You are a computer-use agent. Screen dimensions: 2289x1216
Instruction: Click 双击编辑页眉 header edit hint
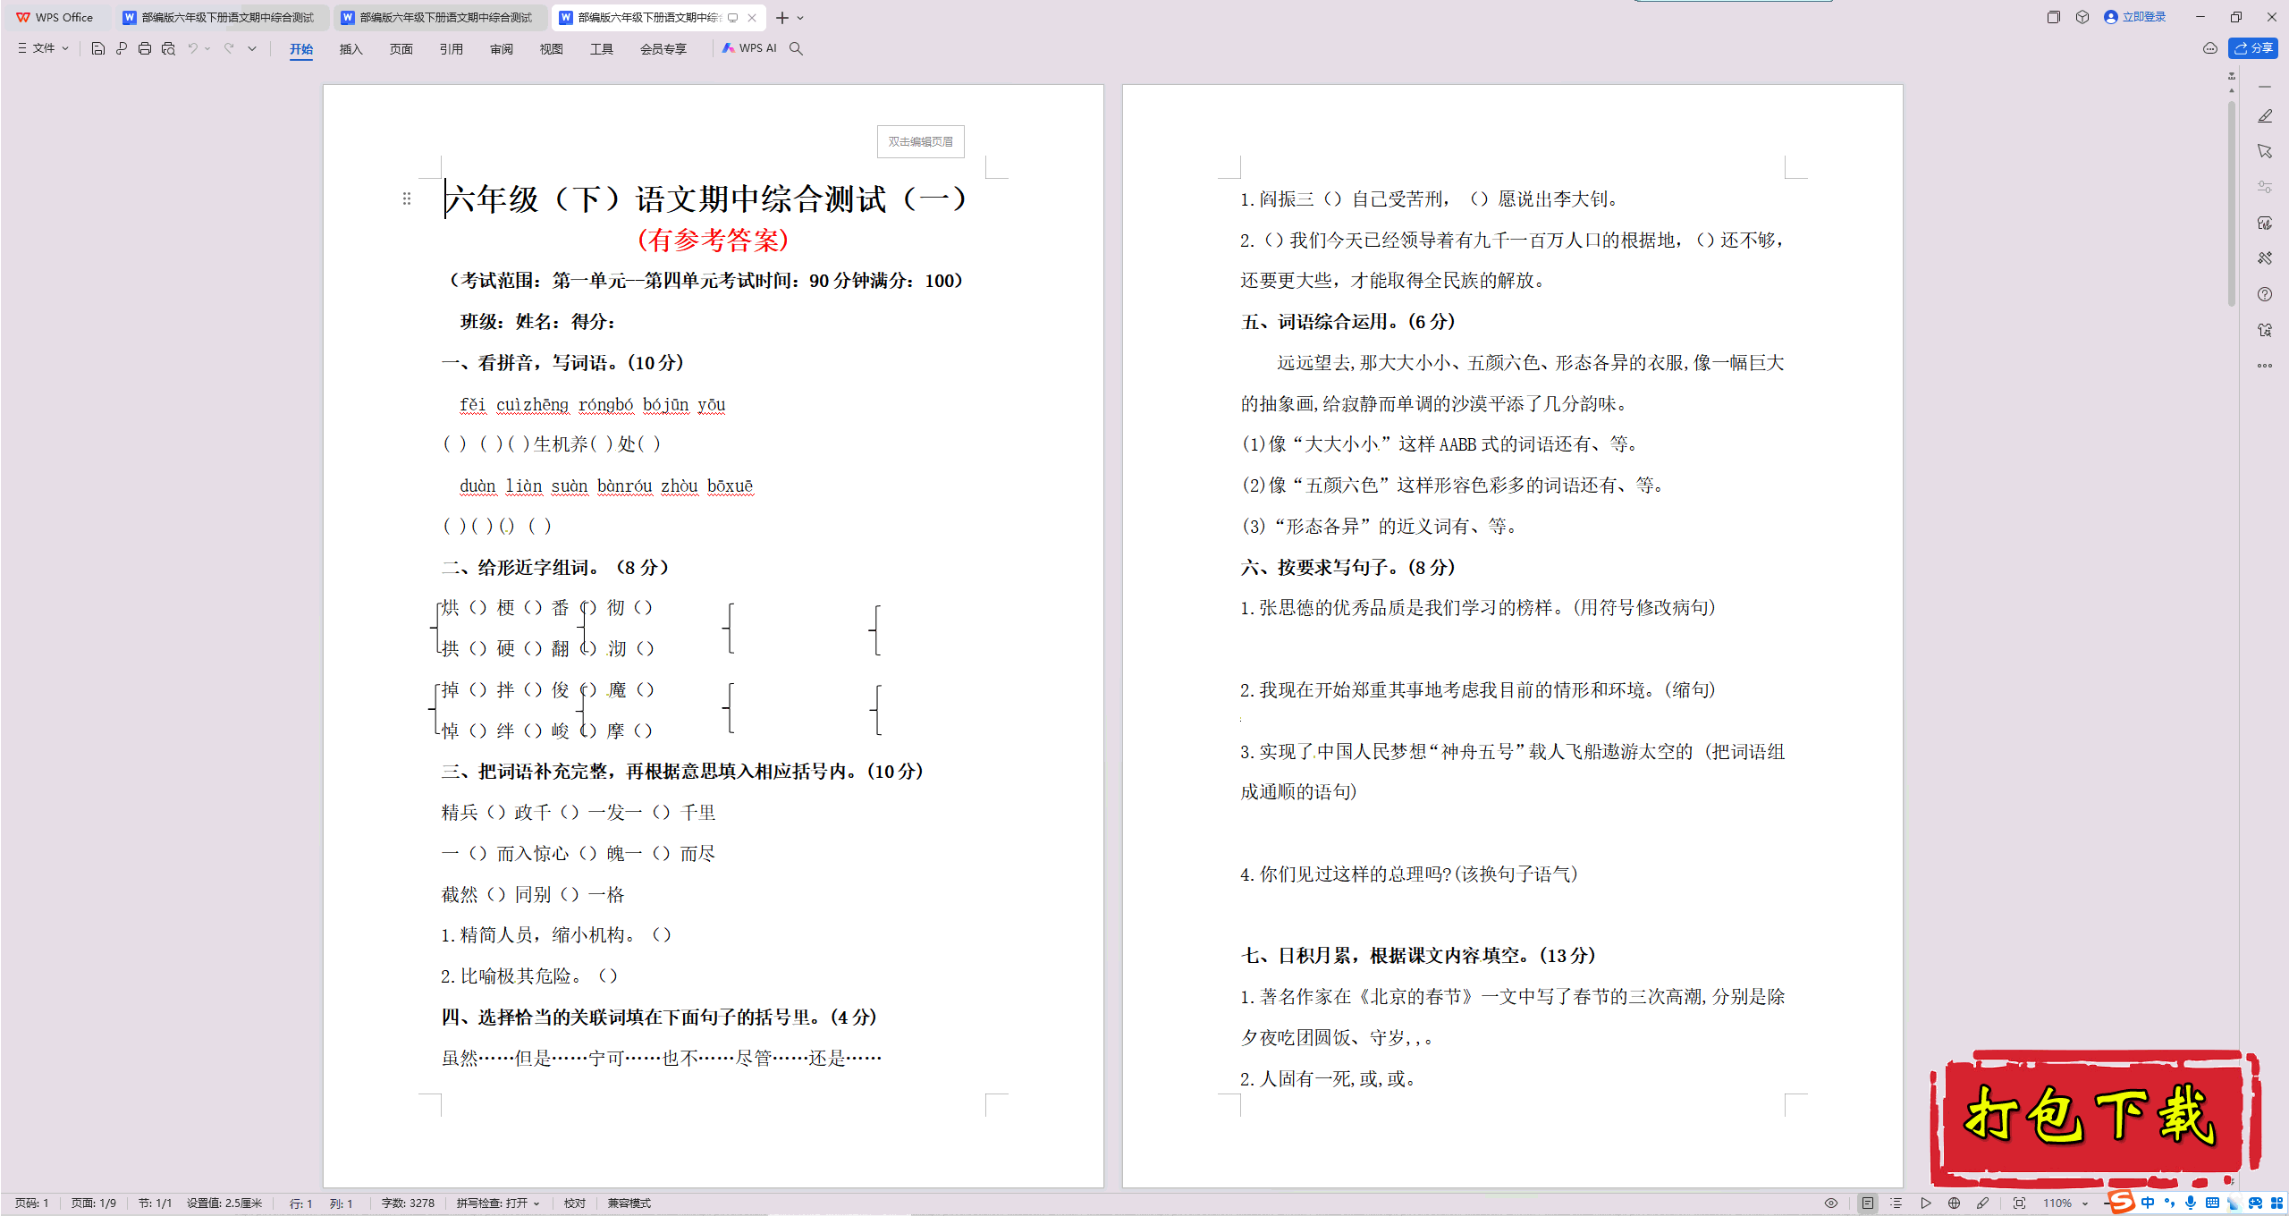pos(921,141)
